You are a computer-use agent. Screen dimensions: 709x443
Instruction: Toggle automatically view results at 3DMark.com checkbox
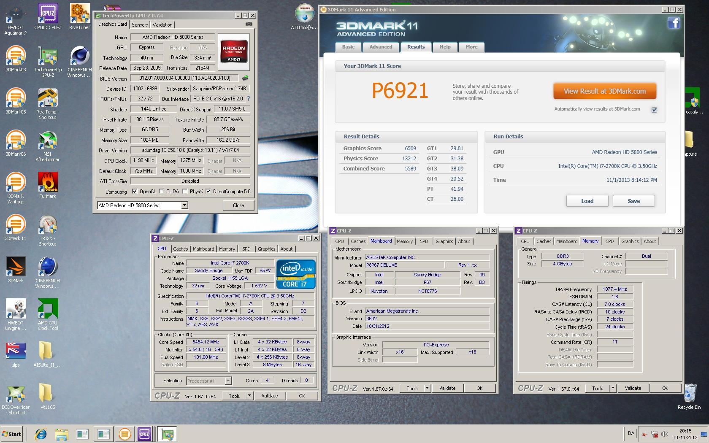[654, 110]
